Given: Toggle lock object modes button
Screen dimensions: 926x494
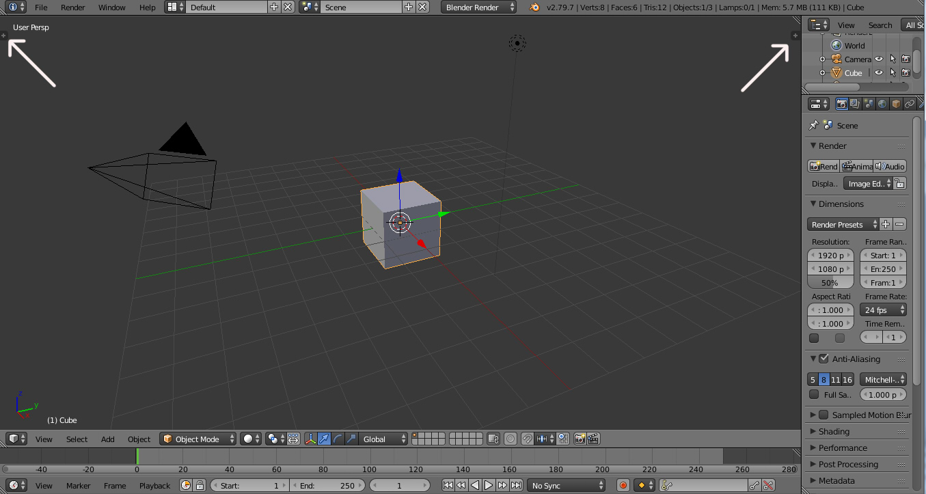Looking at the screenshot, I should pyautogui.click(x=493, y=439).
